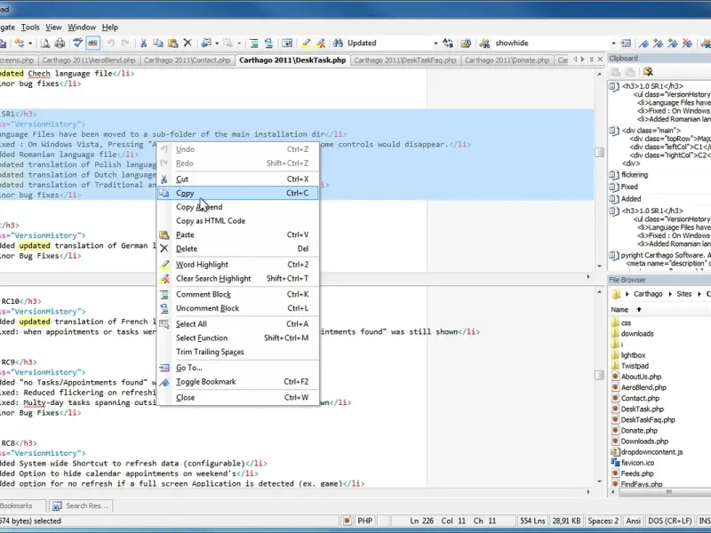Run the spell check toolbar icon
This screenshot has width=711, height=533.
(x=78, y=43)
